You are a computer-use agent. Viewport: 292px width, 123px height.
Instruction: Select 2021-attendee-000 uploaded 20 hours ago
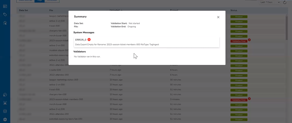(x=59, y=114)
